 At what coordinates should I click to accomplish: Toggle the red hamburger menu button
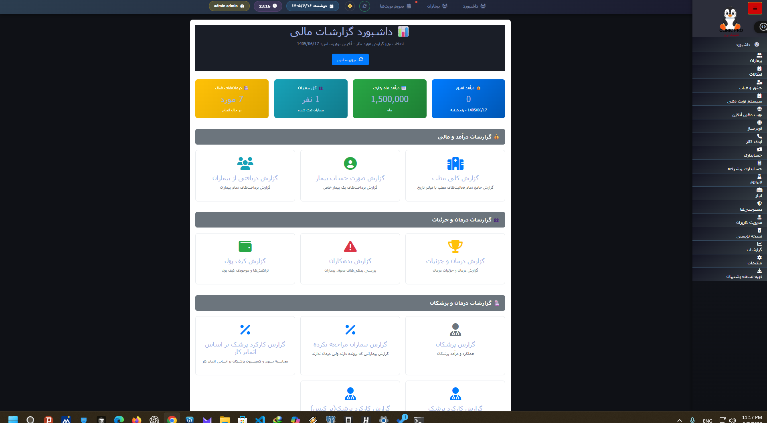tap(755, 8)
